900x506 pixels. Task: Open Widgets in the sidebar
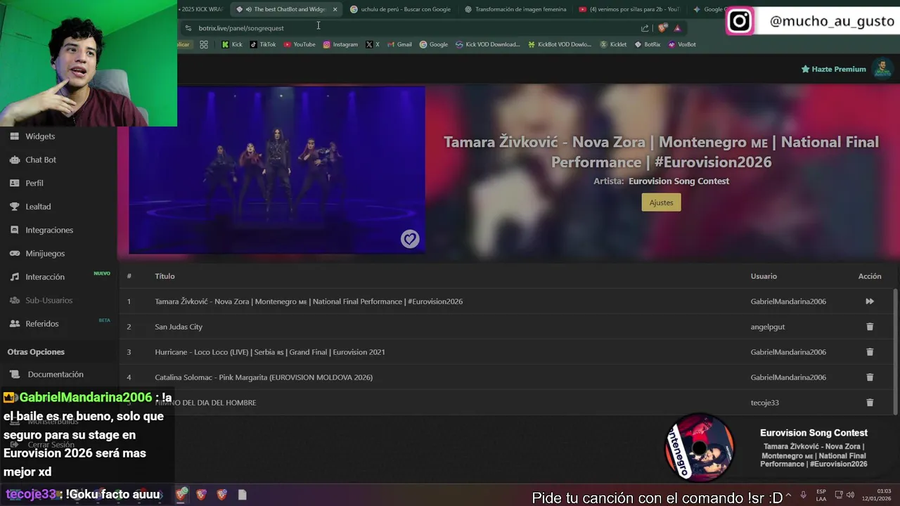pos(40,136)
